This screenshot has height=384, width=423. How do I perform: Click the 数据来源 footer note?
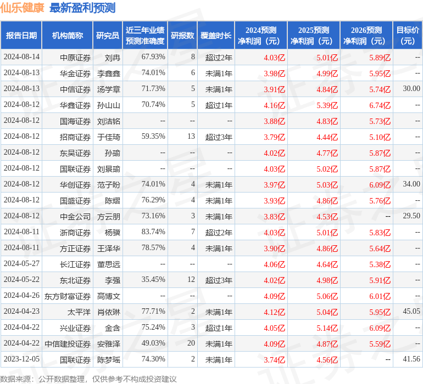coord(88,379)
